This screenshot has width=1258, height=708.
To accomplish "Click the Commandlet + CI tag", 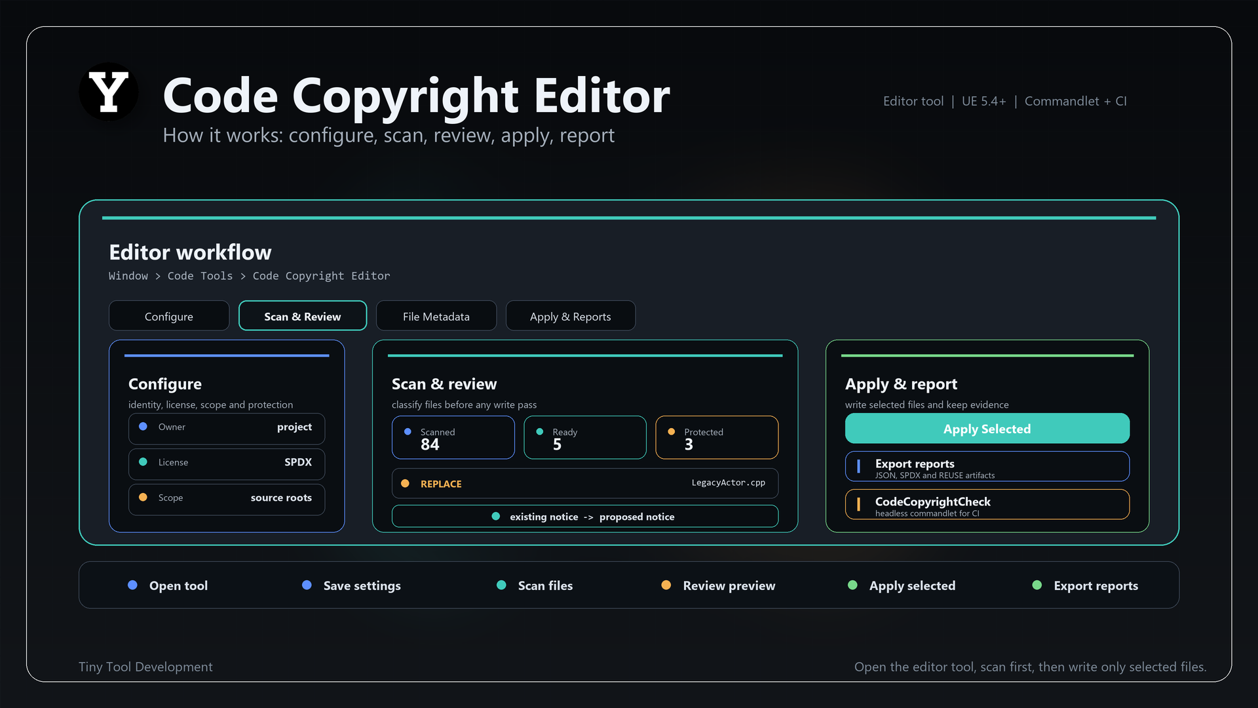I will click(1075, 101).
